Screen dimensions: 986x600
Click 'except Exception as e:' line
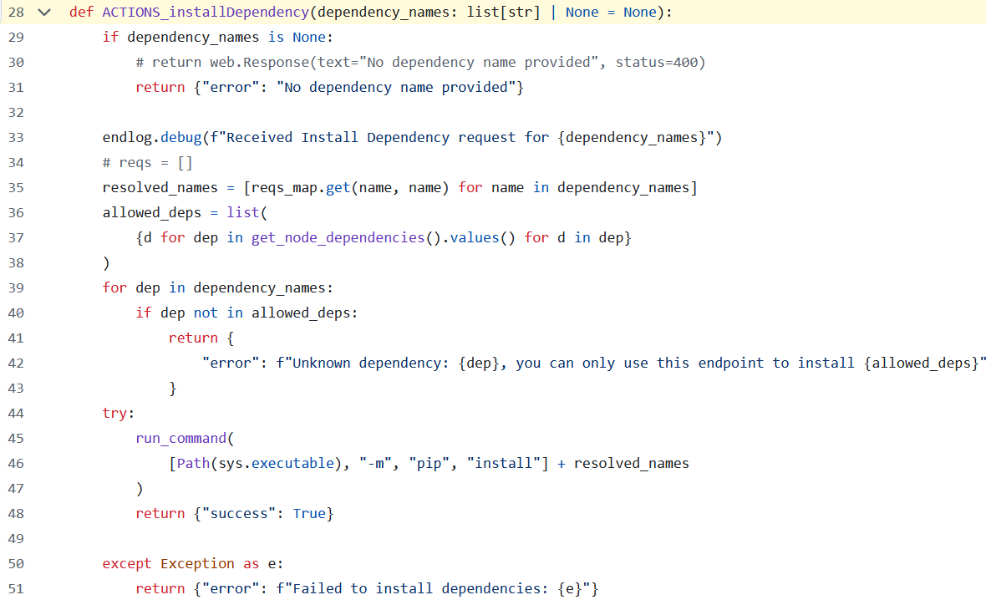[193, 563]
